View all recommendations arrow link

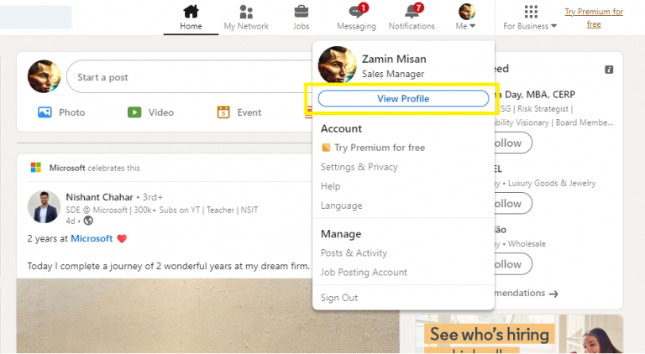coord(526,294)
